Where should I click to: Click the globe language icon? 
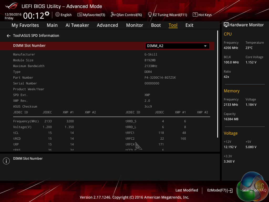(58, 15)
